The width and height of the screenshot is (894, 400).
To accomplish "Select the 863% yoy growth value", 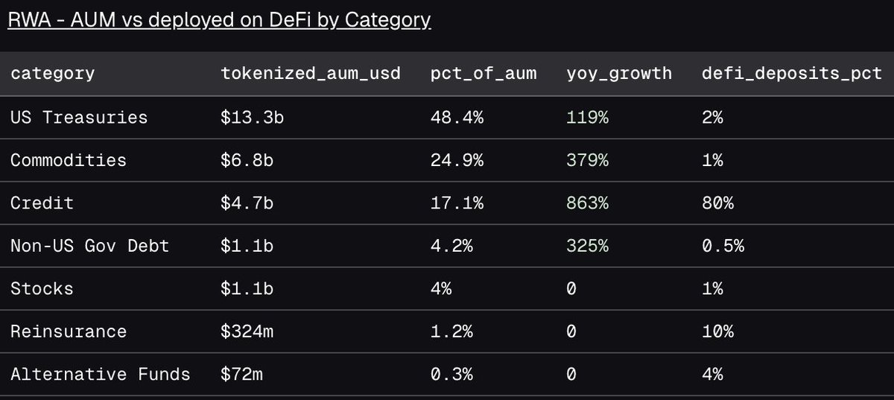I will click(x=587, y=203).
